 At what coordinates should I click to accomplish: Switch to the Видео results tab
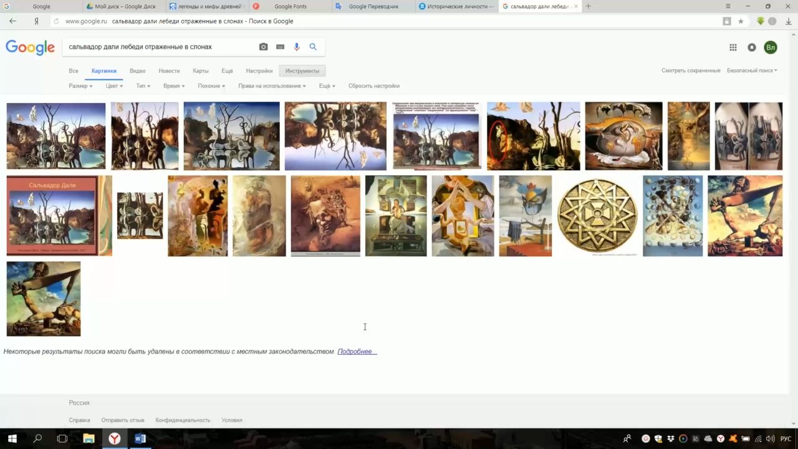point(137,71)
